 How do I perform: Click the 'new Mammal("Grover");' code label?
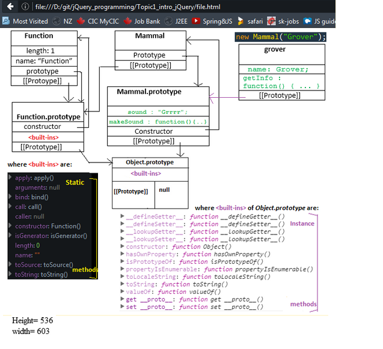tap(280, 37)
